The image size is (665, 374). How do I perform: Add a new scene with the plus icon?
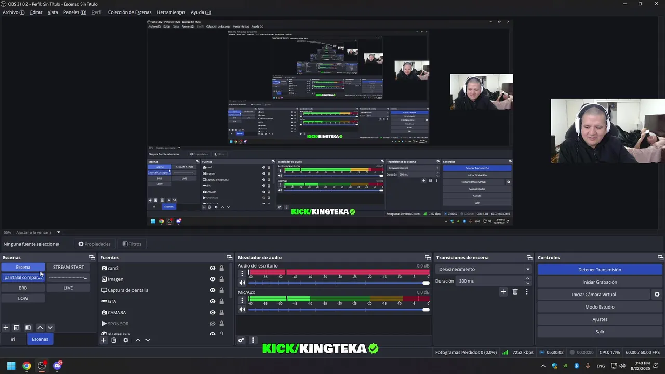point(6,328)
